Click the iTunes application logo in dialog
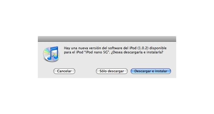Image resolution: width=214 pixels, height=114 pixels. click(x=51, y=54)
